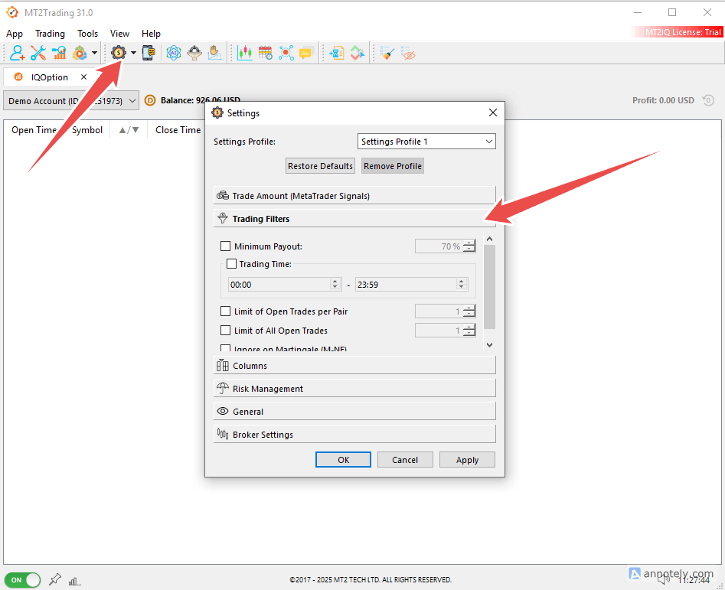Click the hand on chart manual trade icon

click(214, 53)
